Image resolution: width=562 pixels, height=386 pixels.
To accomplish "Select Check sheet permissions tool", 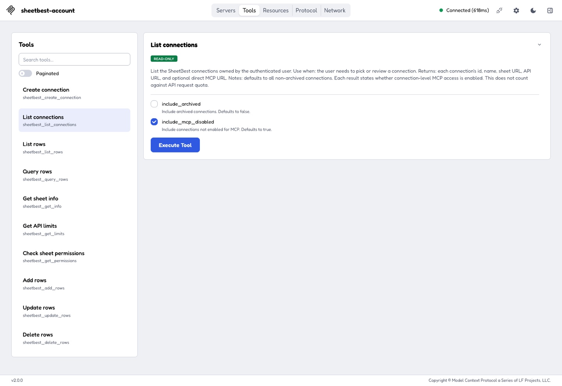I will tap(75, 257).
